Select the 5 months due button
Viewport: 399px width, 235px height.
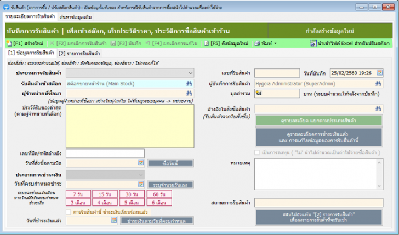click(x=132, y=203)
